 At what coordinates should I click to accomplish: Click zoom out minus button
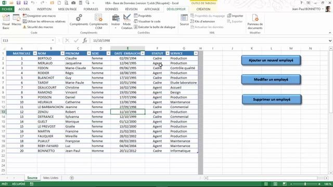291,184
